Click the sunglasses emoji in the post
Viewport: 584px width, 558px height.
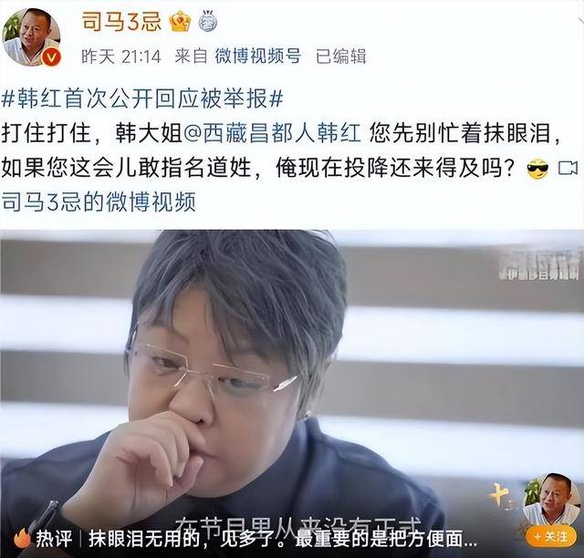[x=537, y=169]
